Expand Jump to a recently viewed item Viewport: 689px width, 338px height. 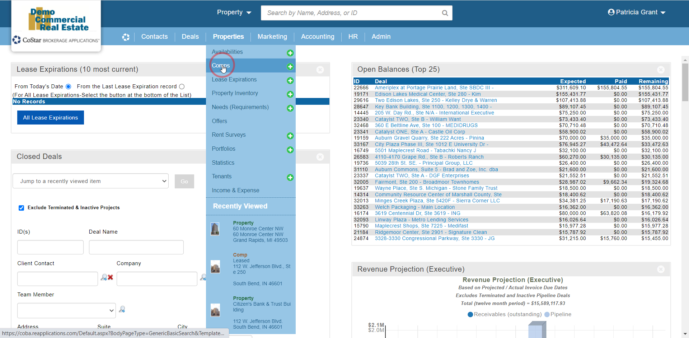pos(90,181)
